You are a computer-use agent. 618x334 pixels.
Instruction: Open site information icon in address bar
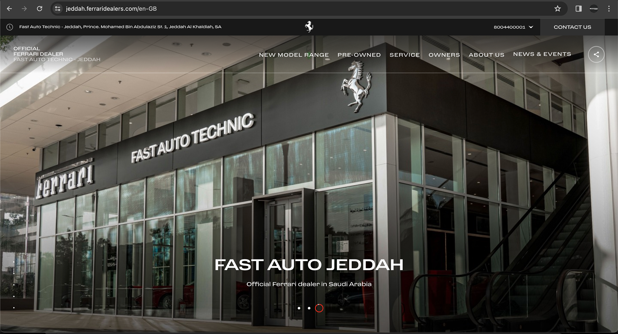click(58, 9)
